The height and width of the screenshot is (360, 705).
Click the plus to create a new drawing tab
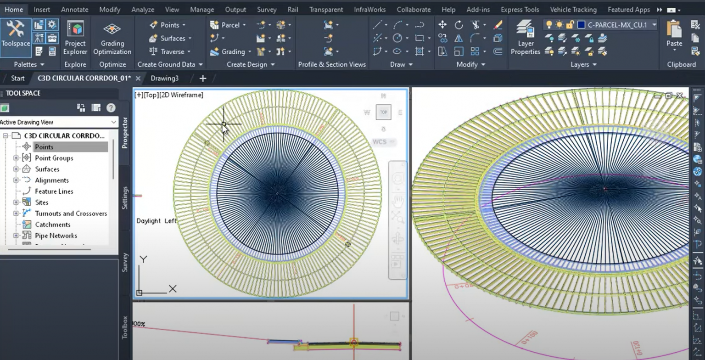(x=202, y=78)
